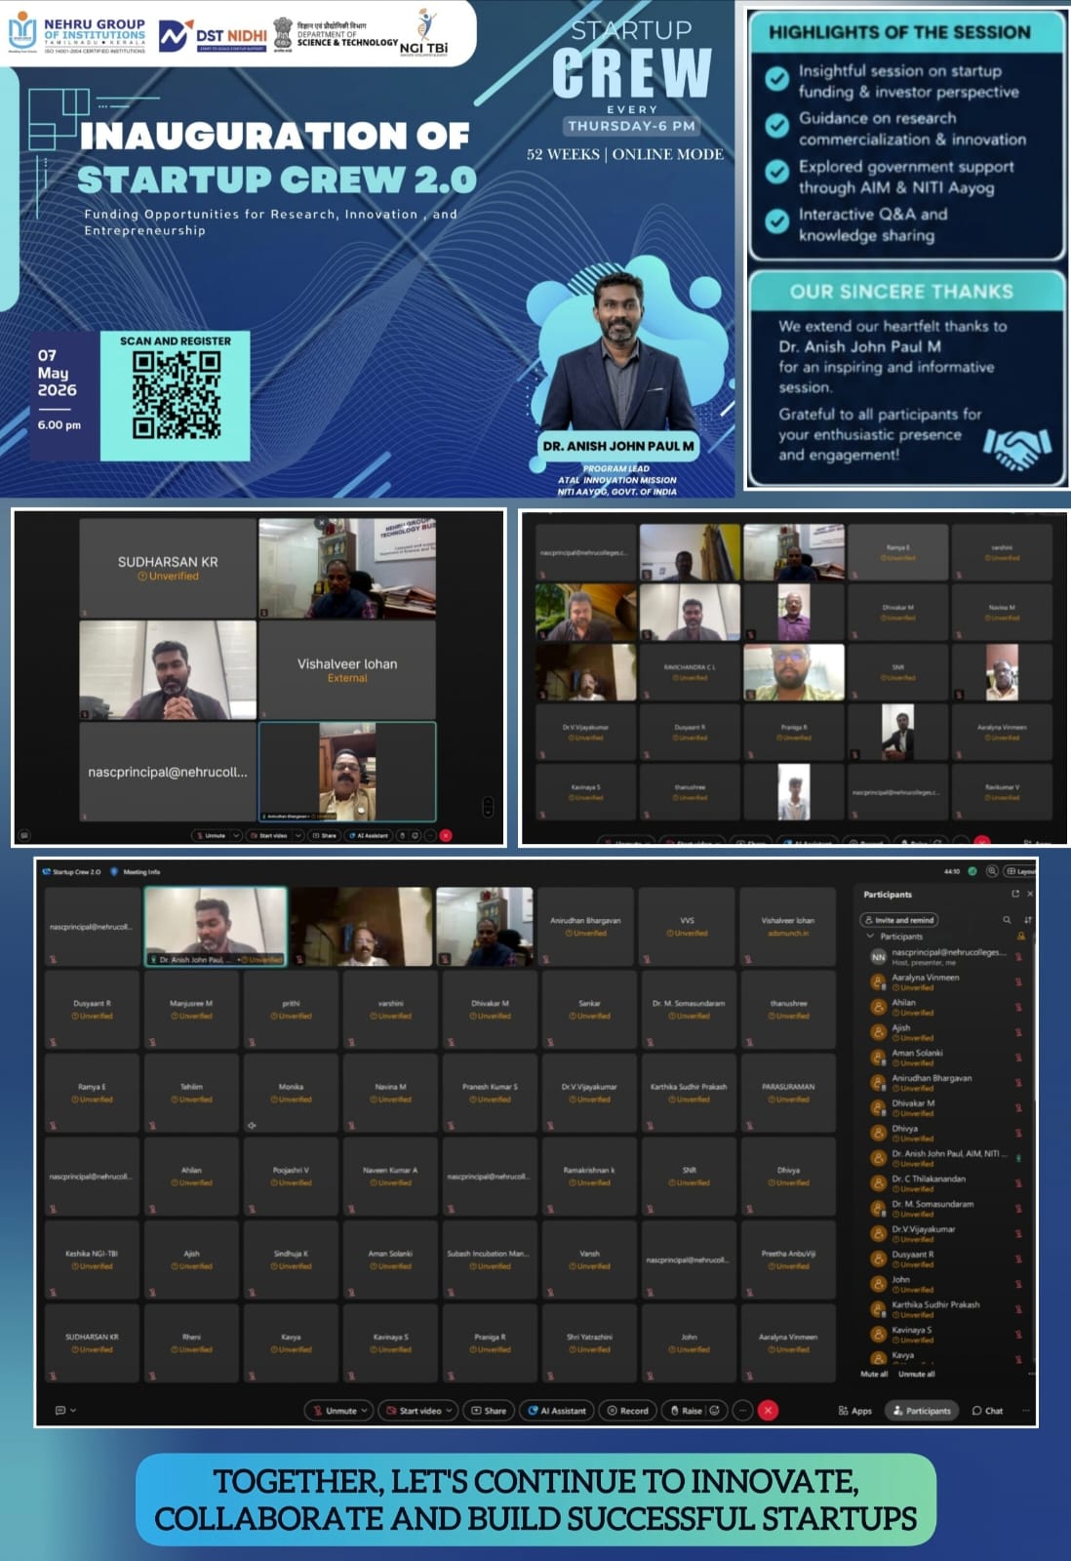Click the More options ellipsis beside Raise
The image size is (1071, 1561).
tap(742, 1410)
